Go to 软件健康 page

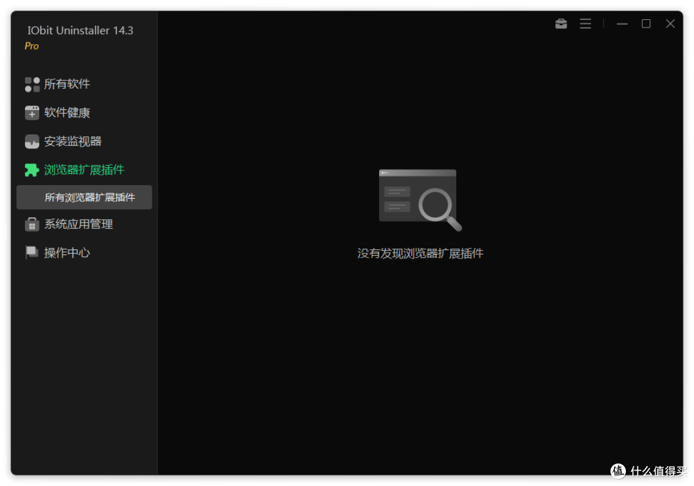67,113
